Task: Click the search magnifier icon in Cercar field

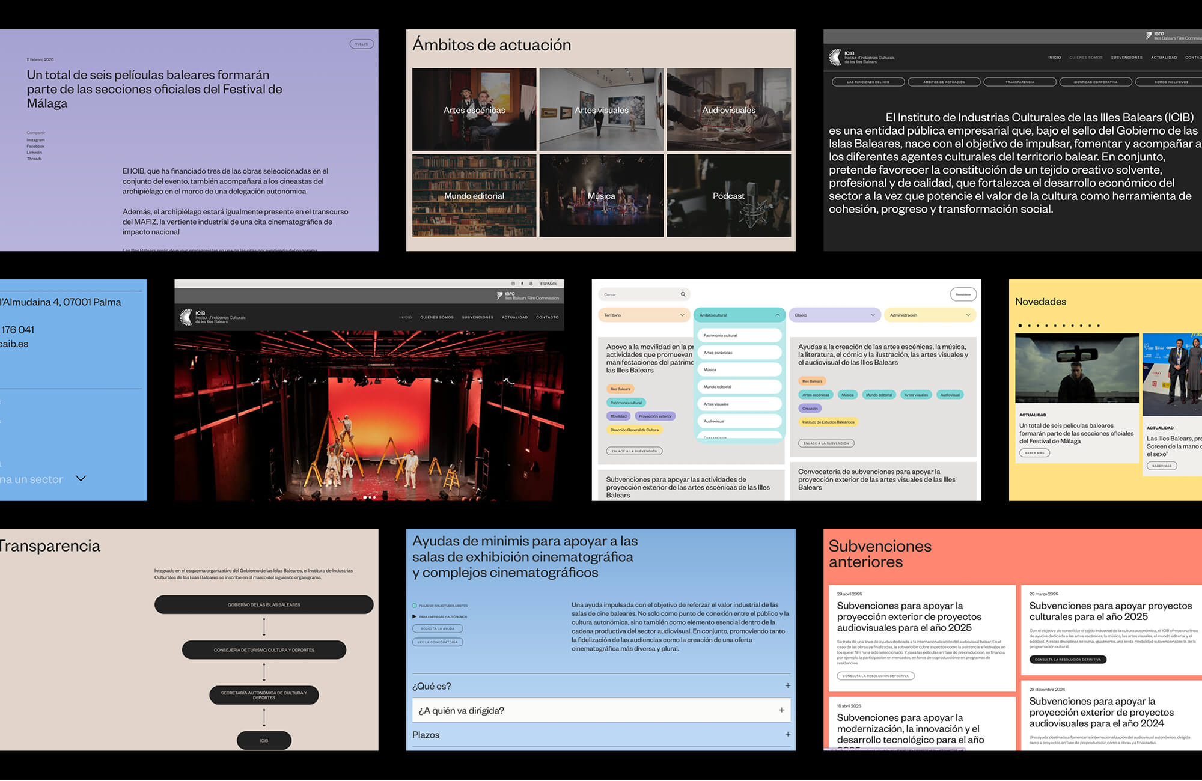Action: (683, 294)
